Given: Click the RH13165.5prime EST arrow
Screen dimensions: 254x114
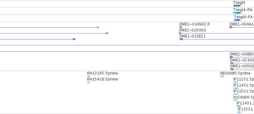Looking at the screenshot, I should tap(88, 76).
